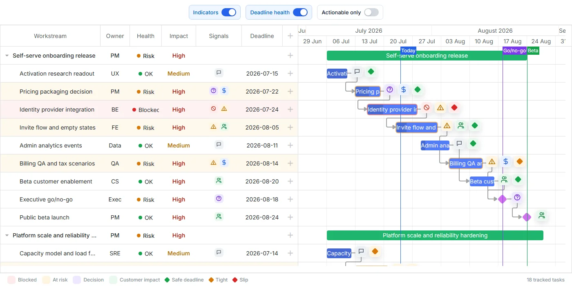The height and width of the screenshot is (286, 572).
Task: Turn off the Indicators toggle
Action: [x=229, y=12]
